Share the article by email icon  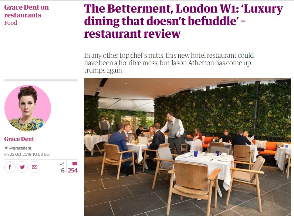(x=34, y=167)
